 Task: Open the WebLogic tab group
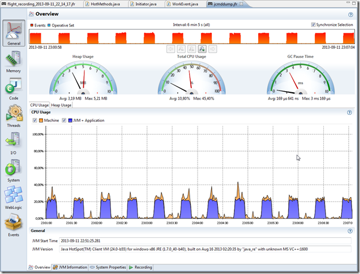pyautogui.click(x=14, y=198)
